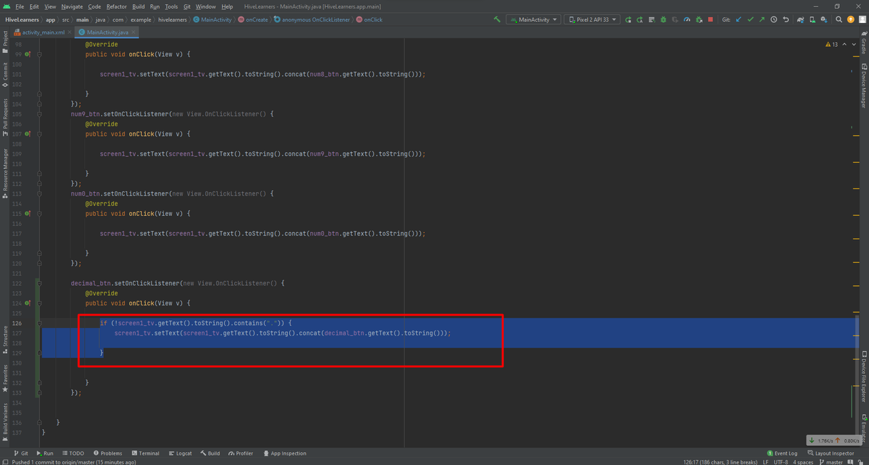Click the Make Project hammer icon
Viewport: 869px width, 465px height.
pyautogui.click(x=497, y=20)
